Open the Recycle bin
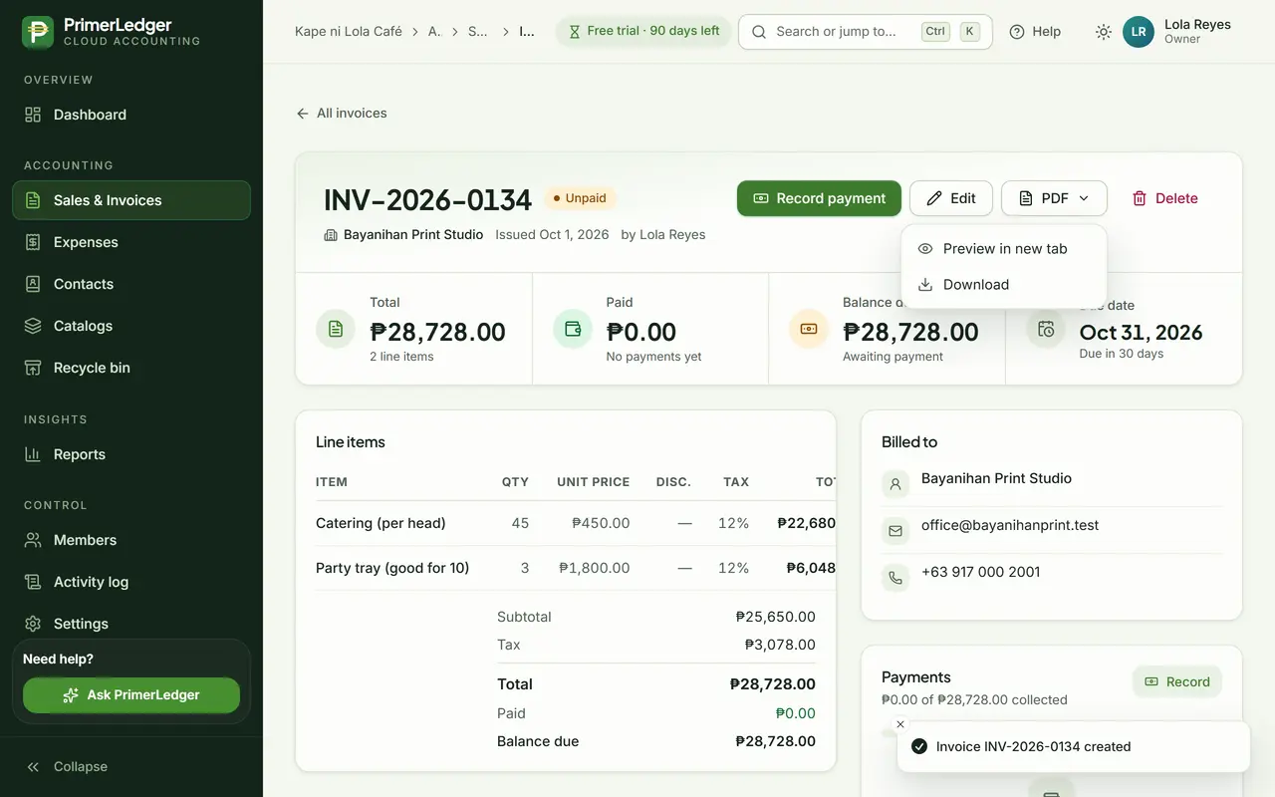The height and width of the screenshot is (797, 1275). (131, 368)
